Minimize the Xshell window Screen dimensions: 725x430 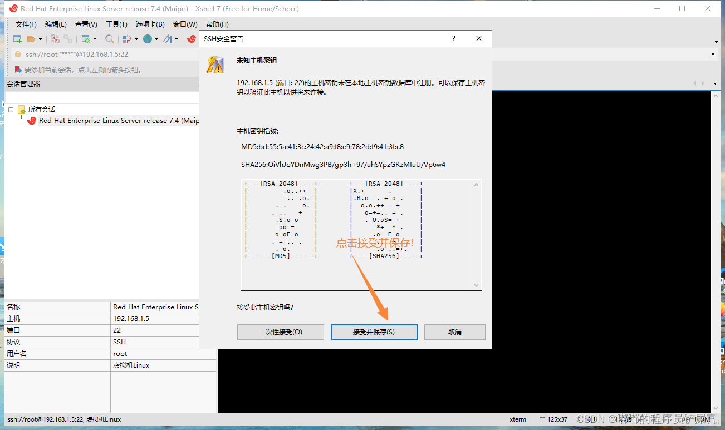click(657, 8)
